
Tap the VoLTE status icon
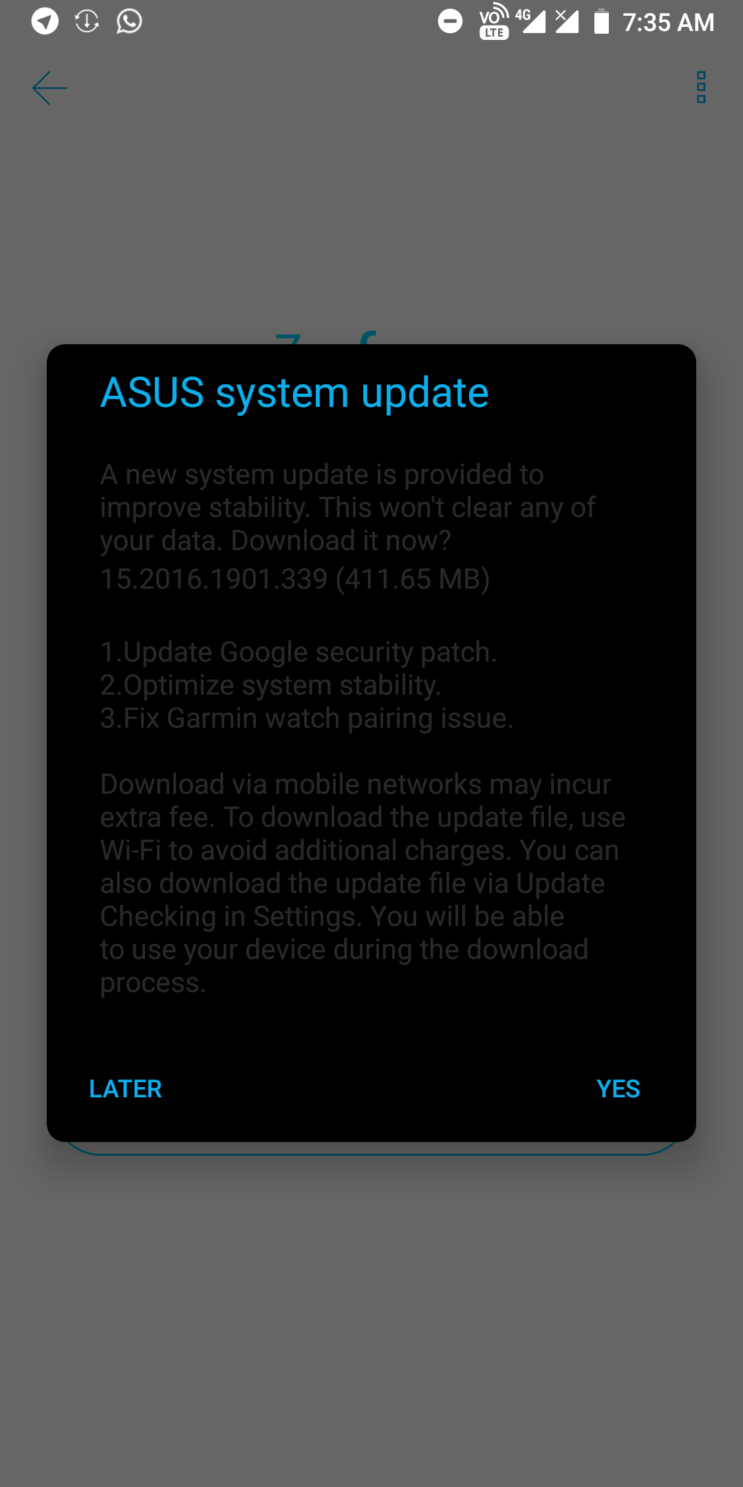[x=494, y=21]
